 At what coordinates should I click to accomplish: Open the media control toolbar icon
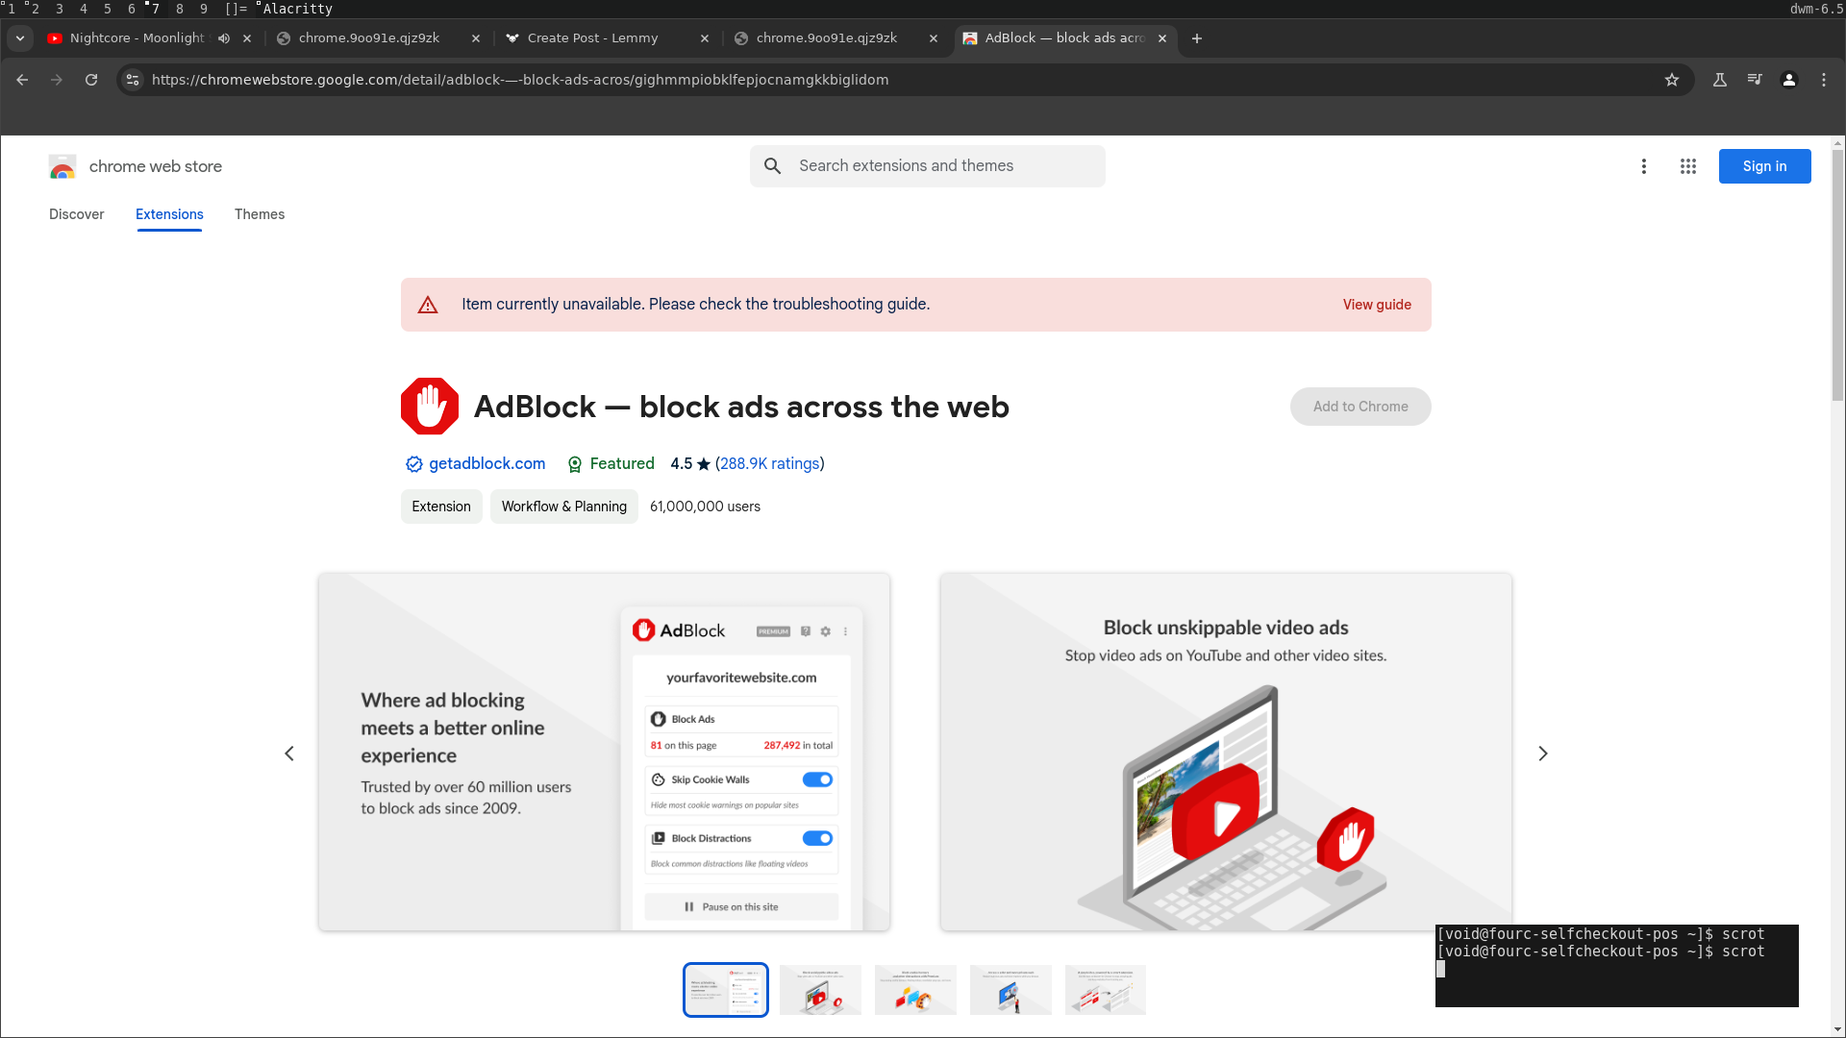pos(1755,80)
